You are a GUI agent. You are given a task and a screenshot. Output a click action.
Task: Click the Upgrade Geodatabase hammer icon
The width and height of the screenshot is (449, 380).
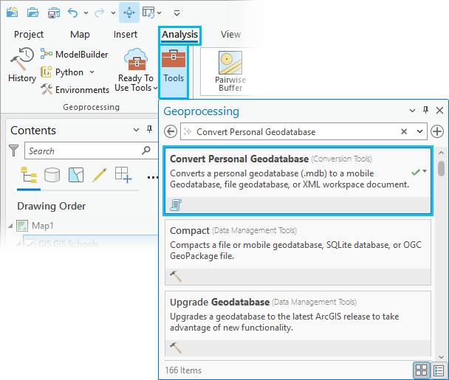coord(176,348)
